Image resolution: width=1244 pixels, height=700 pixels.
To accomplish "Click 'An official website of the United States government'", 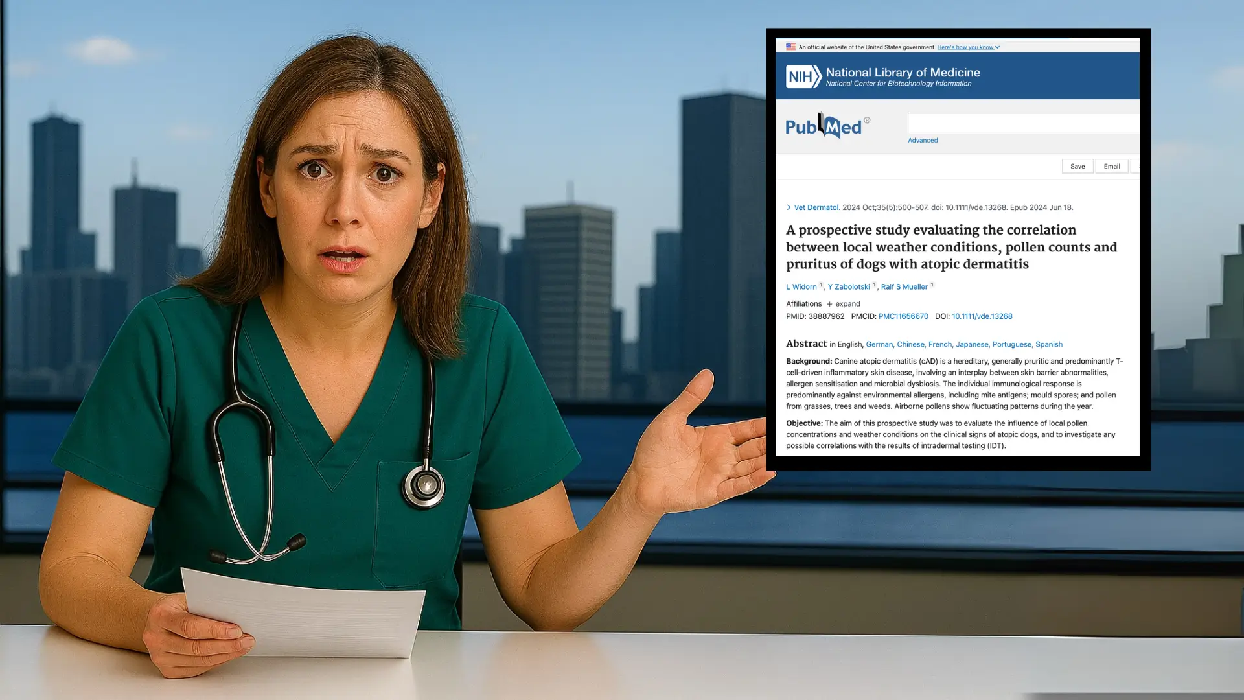I will 866,47.
